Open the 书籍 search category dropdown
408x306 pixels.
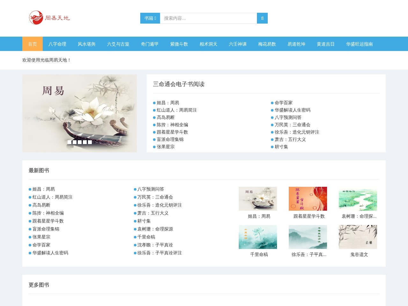click(150, 18)
